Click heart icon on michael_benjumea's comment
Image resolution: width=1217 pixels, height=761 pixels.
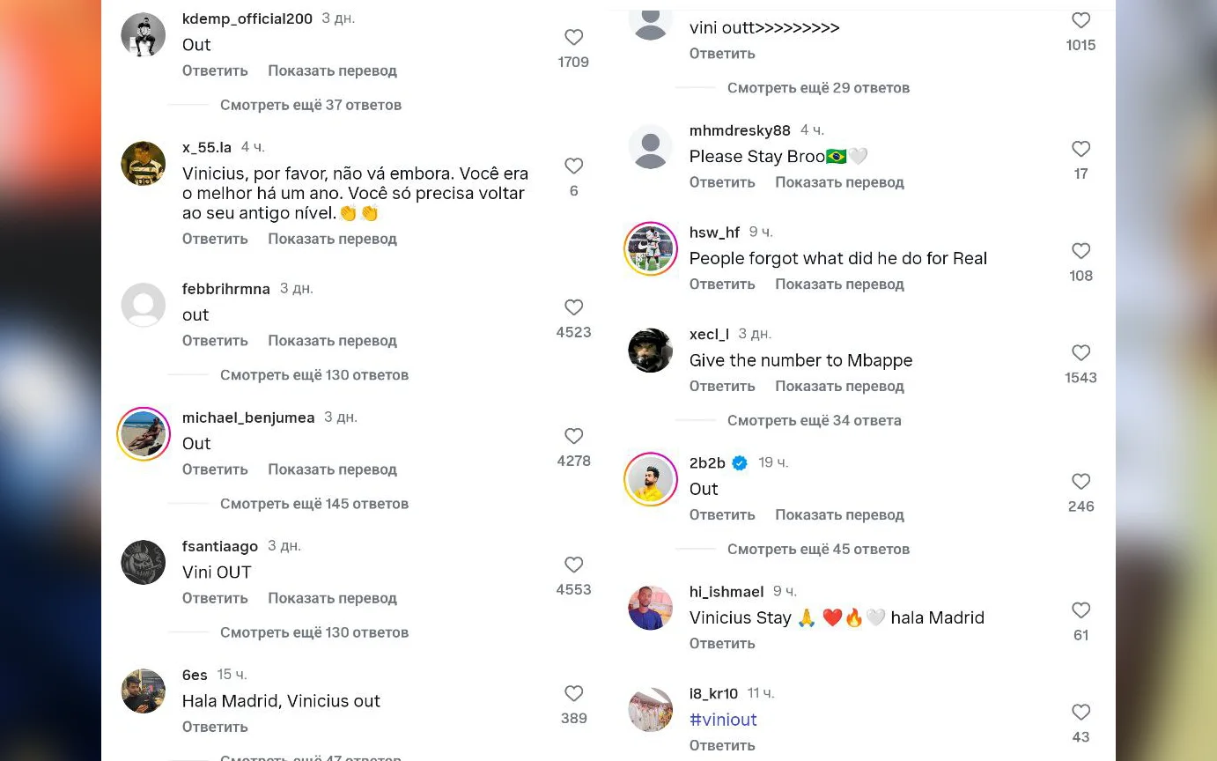573,436
